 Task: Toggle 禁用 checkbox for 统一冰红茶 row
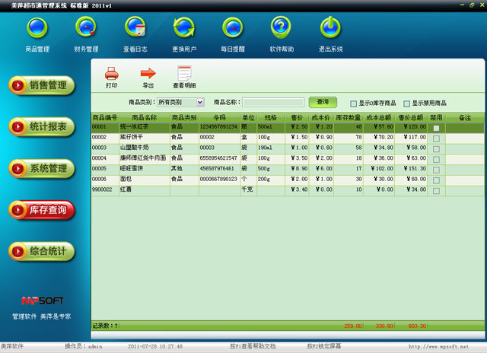436,128
